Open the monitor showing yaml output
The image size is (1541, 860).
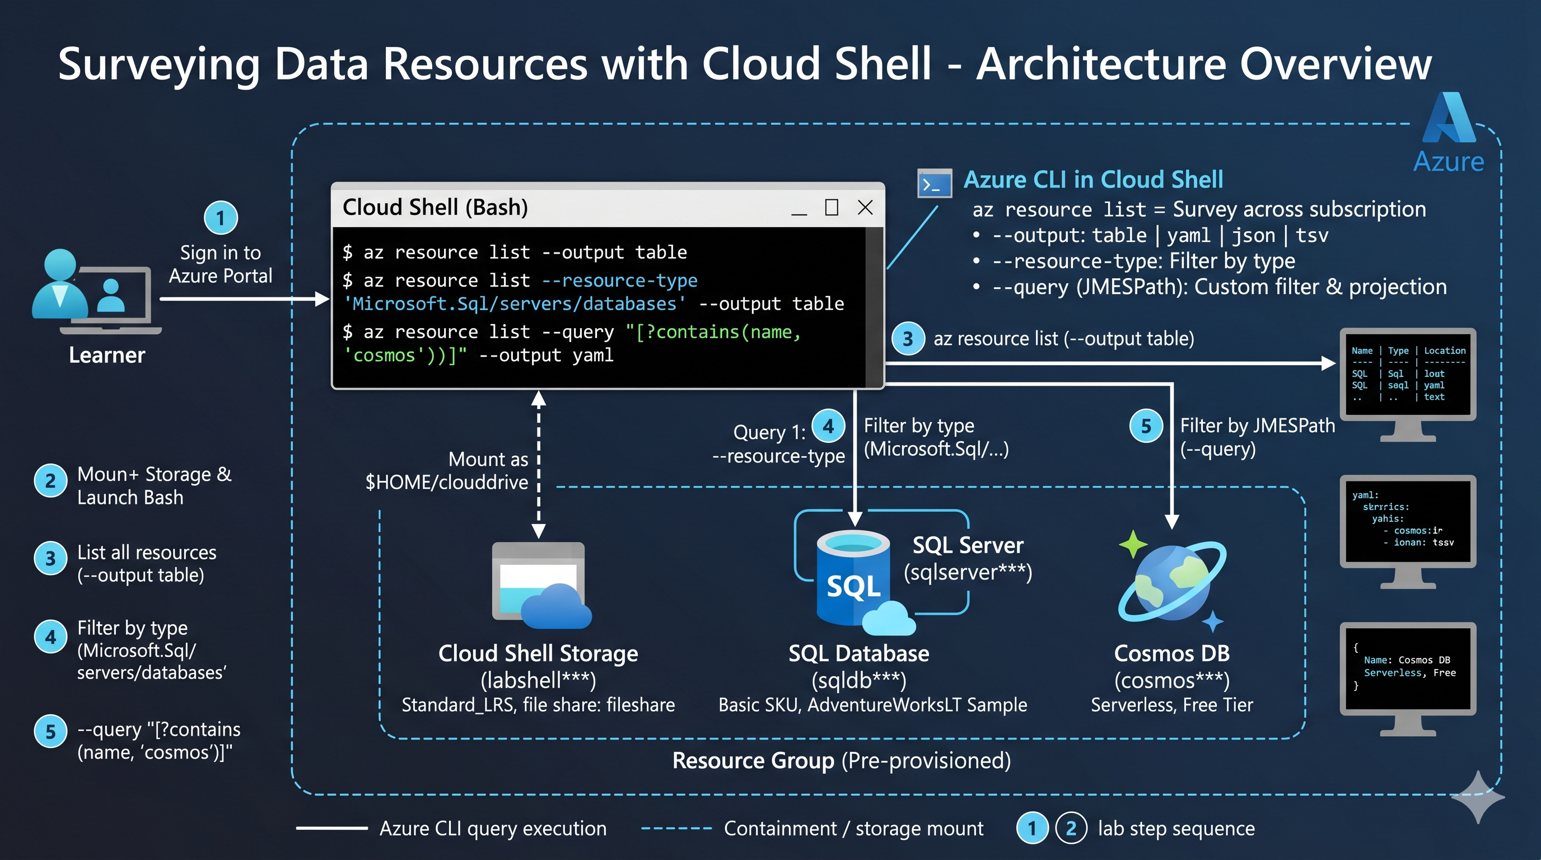tap(1408, 531)
